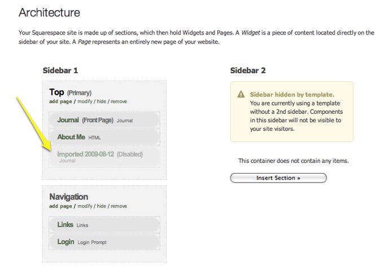Click the Navigation section title
Screen dimensions: 376x266
[x=68, y=197]
